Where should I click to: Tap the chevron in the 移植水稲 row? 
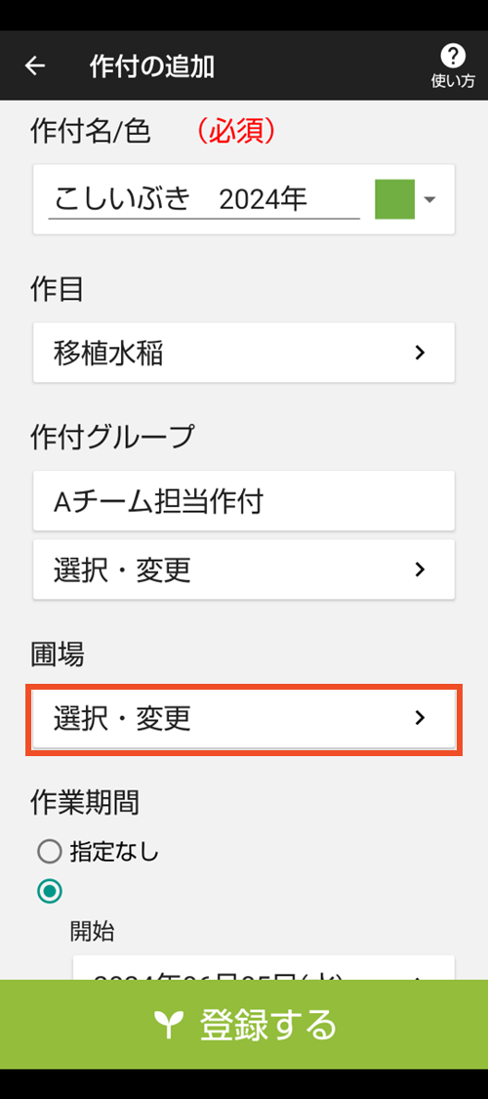coord(420,353)
